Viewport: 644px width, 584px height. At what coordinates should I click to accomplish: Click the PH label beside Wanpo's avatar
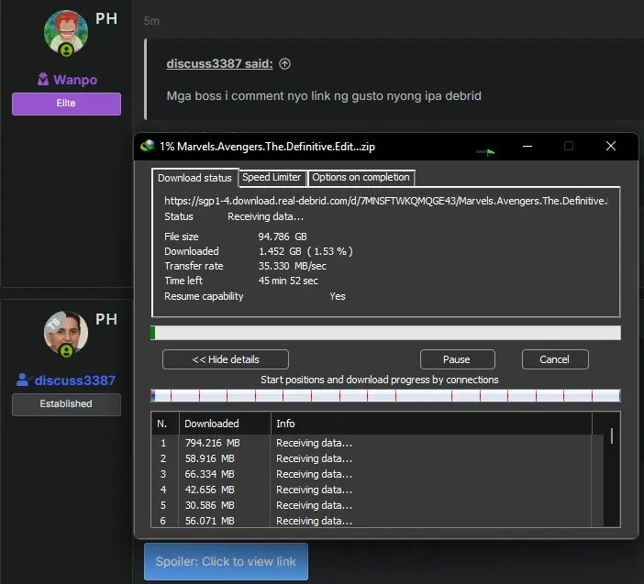pyautogui.click(x=106, y=19)
